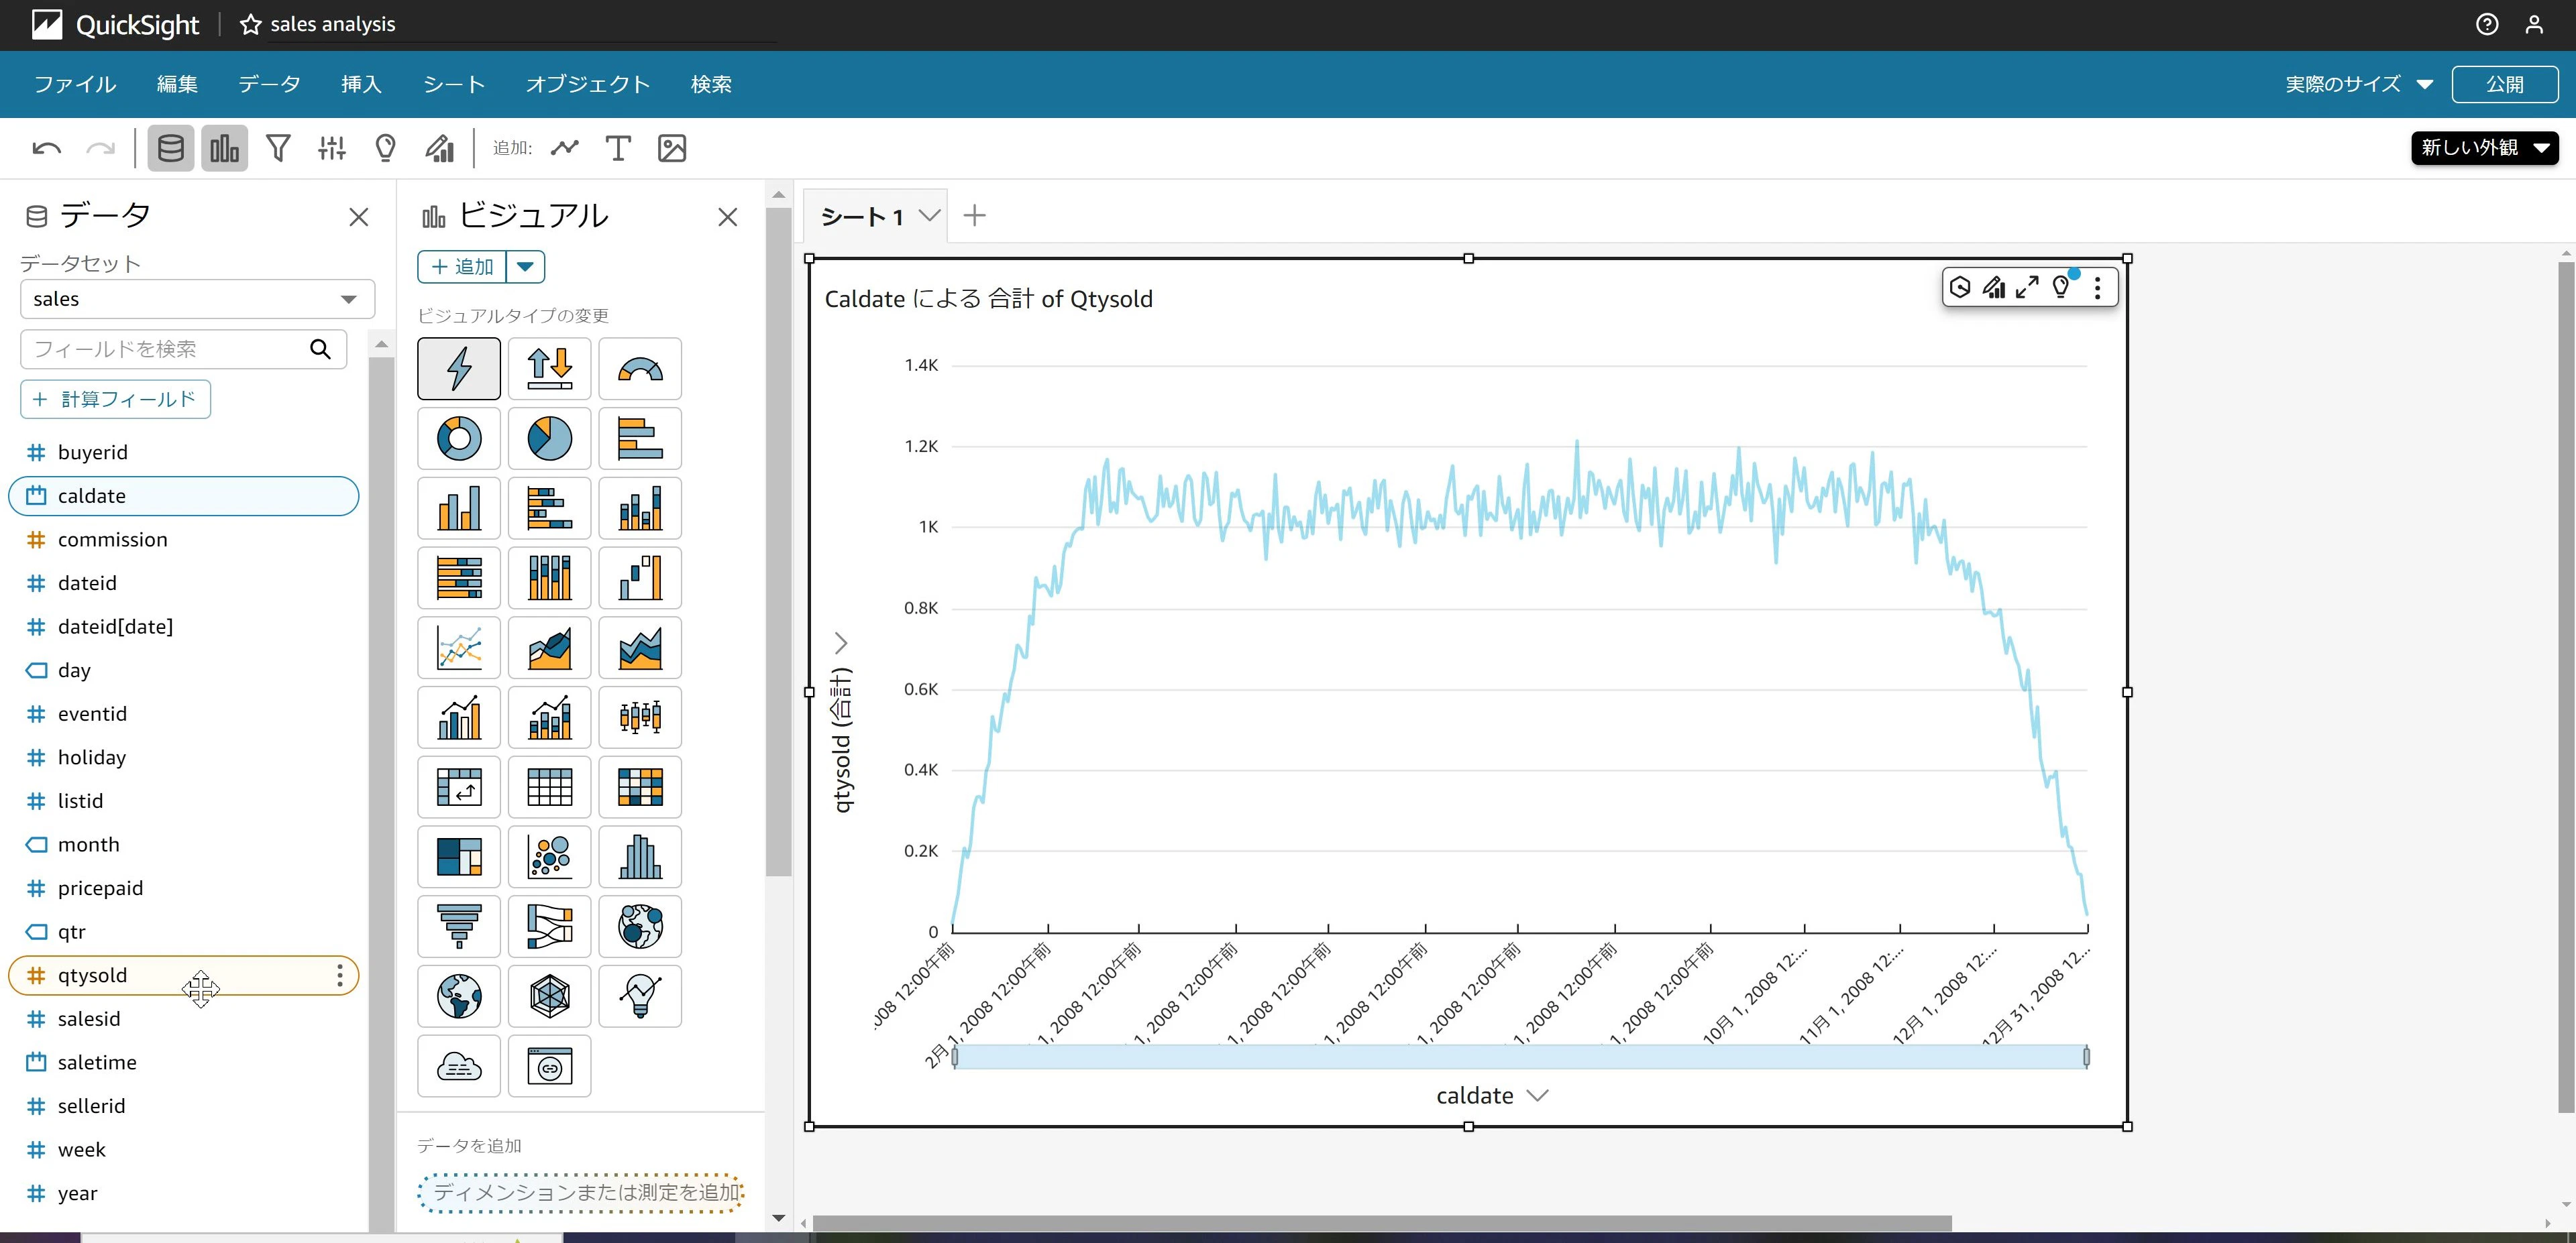Select the funnel chart visual type

459,925
